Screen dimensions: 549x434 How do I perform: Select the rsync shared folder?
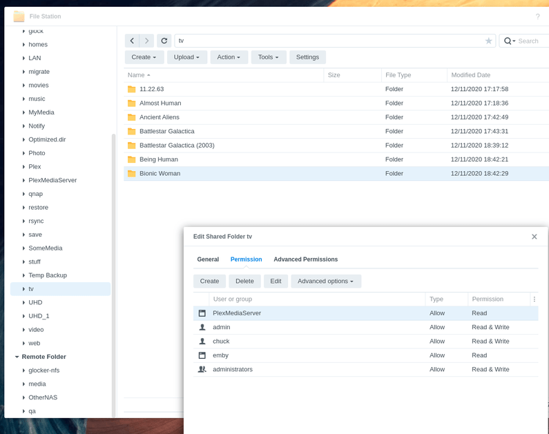click(x=36, y=221)
